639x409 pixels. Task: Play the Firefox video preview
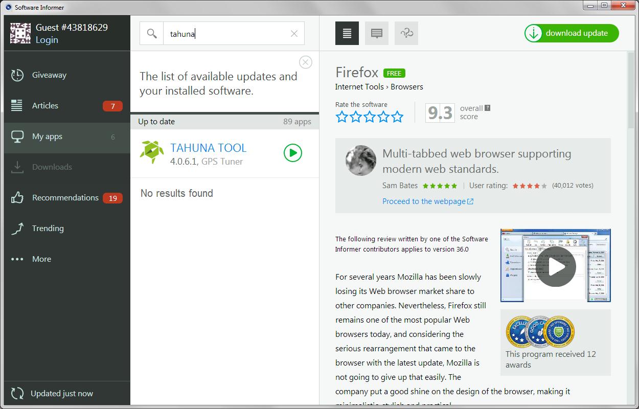(x=556, y=266)
